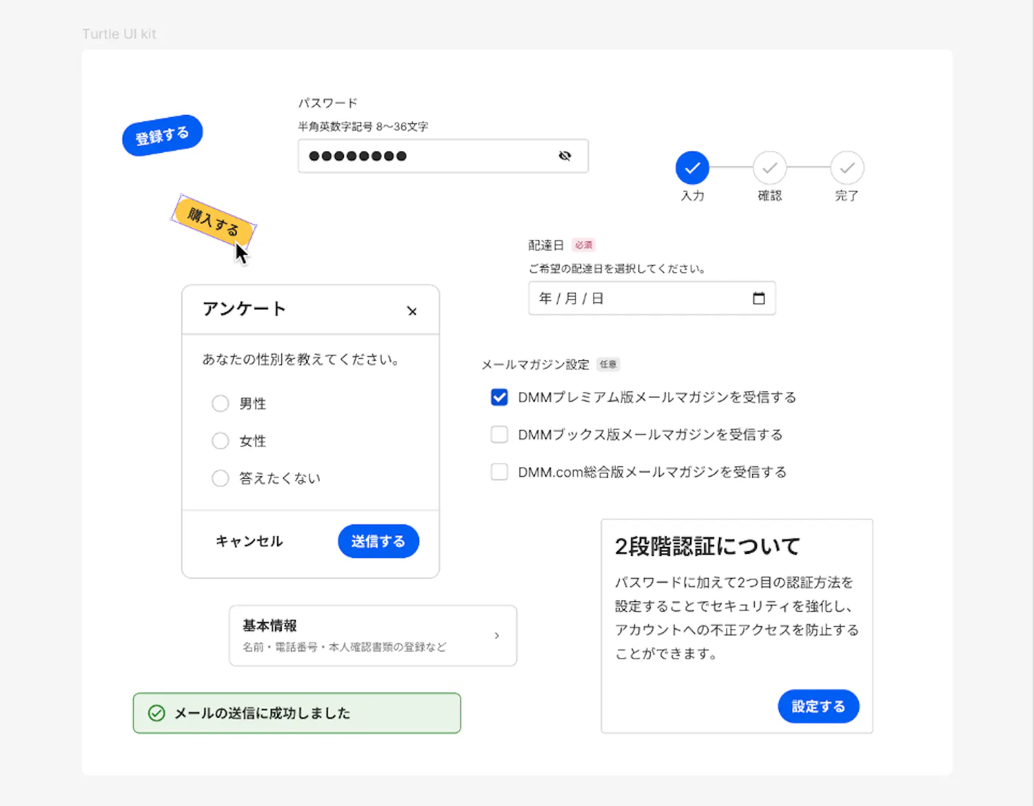
Task: Click the 任意 badge beside メールマガジン設定
Action: click(x=608, y=364)
